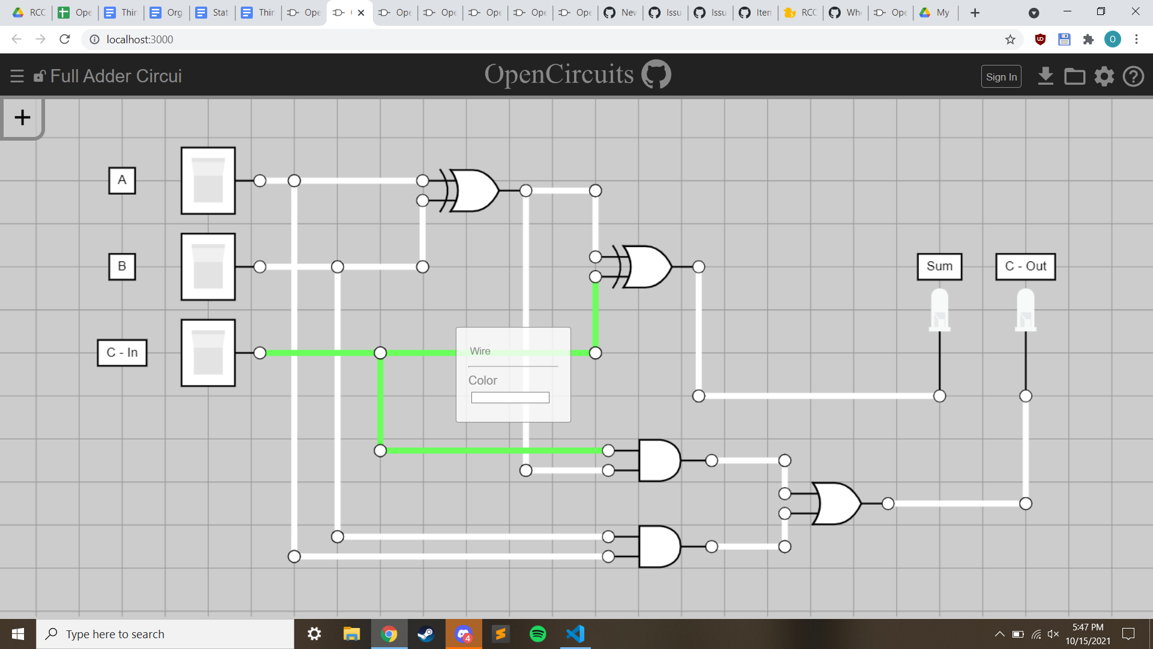Launch Spotify from the taskbar

point(538,634)
